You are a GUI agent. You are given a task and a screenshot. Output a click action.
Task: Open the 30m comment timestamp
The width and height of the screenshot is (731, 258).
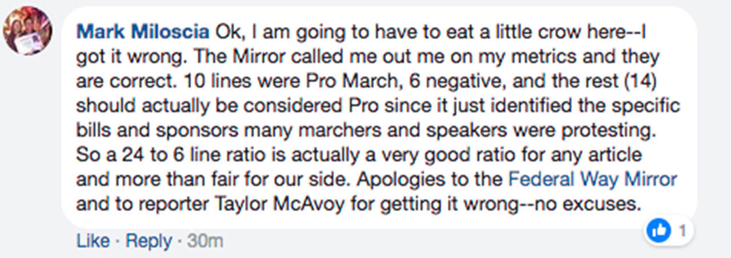(205, 241)
